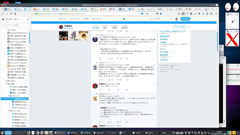Click the Twitter bird extension toolbar icon
The height and width of the screenshot is (135, 240).
pyautogui.click(x=203, y=13)
